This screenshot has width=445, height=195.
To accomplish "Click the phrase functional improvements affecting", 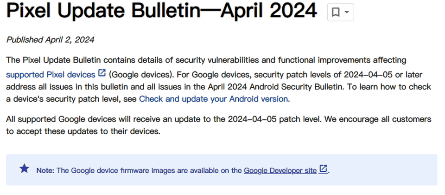I will (x=342, y=60).
